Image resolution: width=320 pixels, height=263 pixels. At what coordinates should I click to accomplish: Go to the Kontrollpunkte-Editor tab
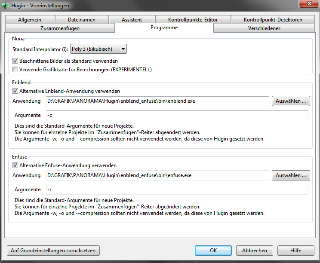coord(193,20)
